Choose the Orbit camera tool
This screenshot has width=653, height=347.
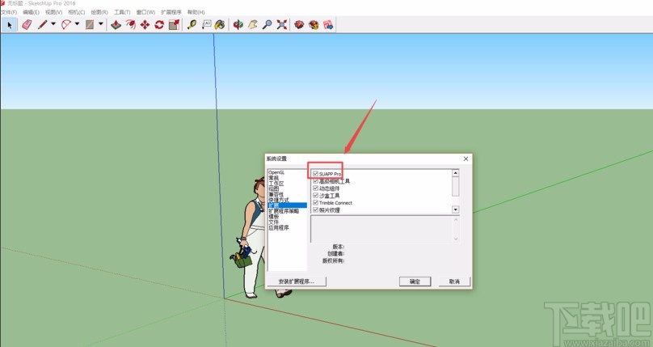238,25
